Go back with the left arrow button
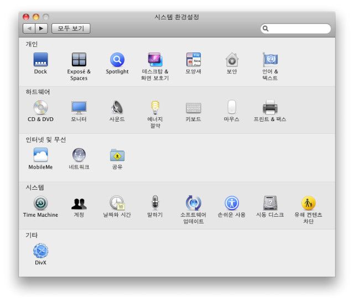The image size is (354, 303). click(29, 28)
